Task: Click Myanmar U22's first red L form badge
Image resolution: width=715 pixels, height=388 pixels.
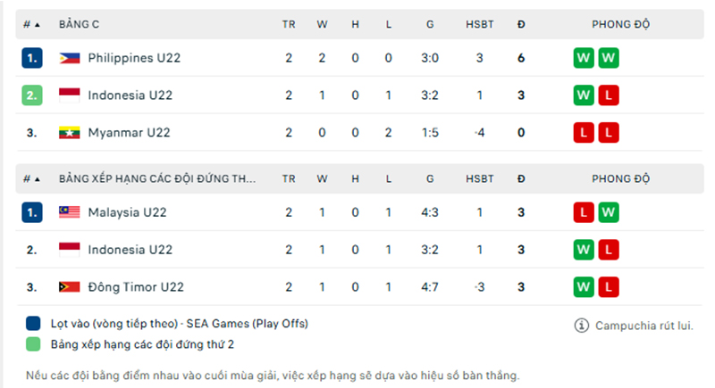Action: [x=583, y=133]
